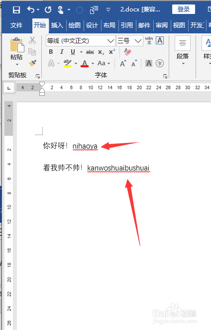Apply yellow text highlight color
This screenshot has height=330, width=211.
click(68, 63)
